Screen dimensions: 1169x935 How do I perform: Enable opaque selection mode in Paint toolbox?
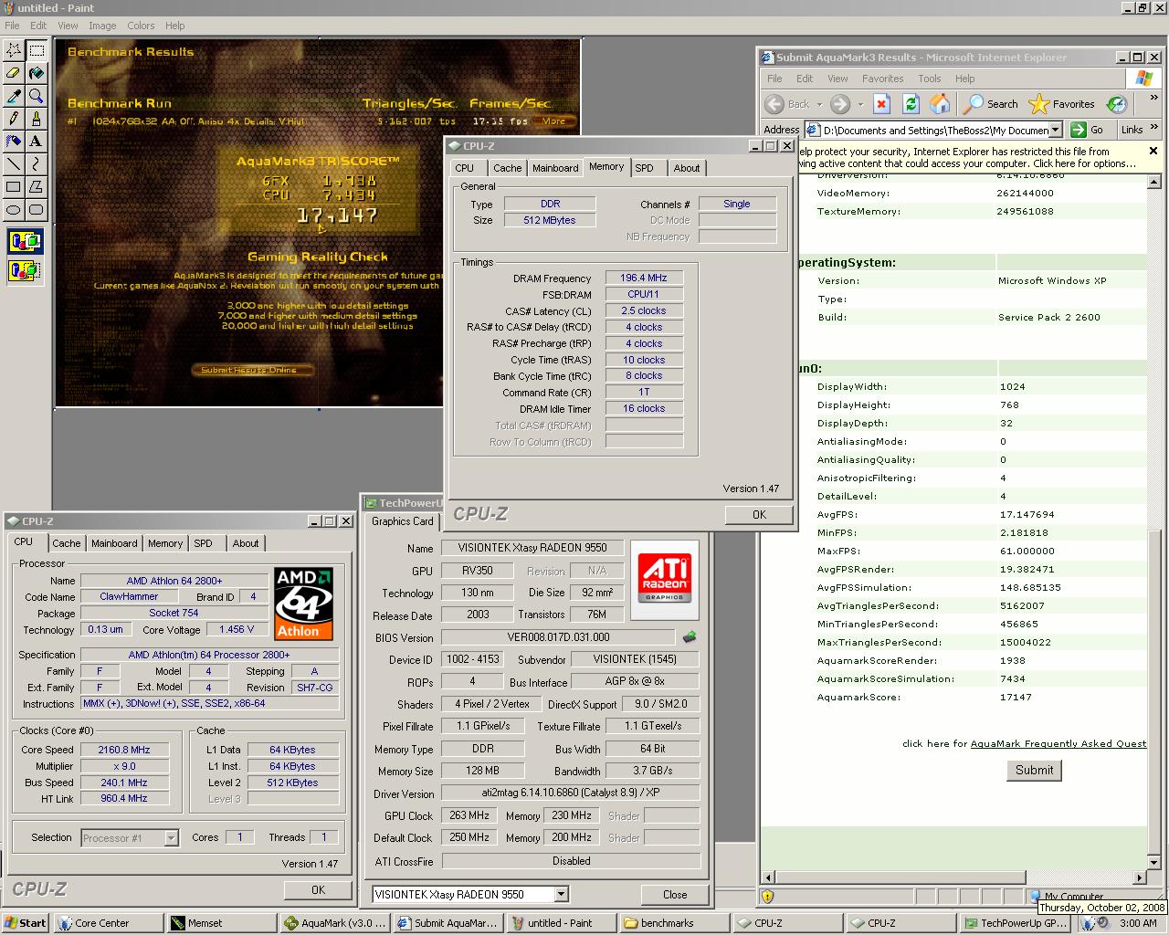tap(25, 243)
